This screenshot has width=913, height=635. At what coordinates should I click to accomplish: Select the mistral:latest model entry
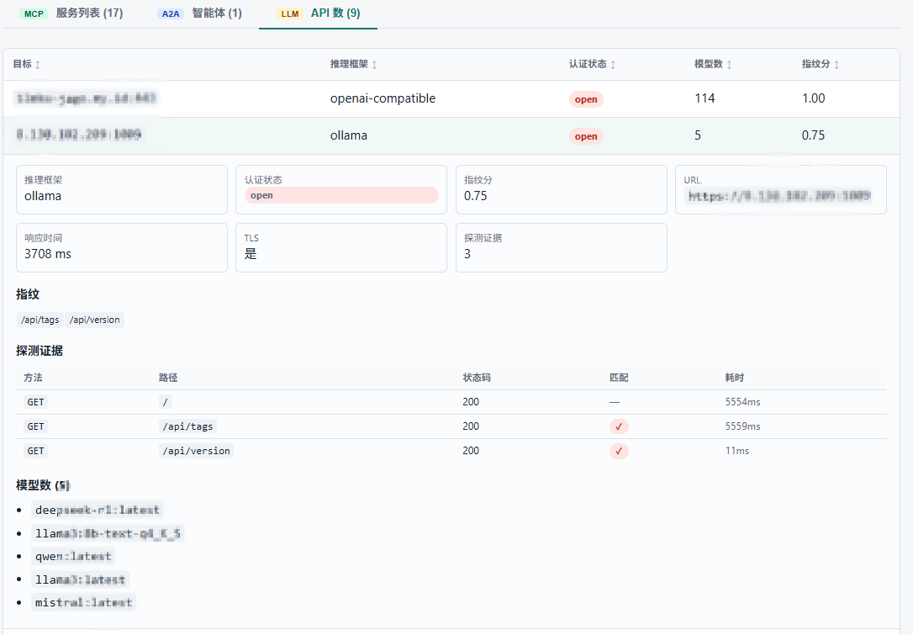pos(84,602)
